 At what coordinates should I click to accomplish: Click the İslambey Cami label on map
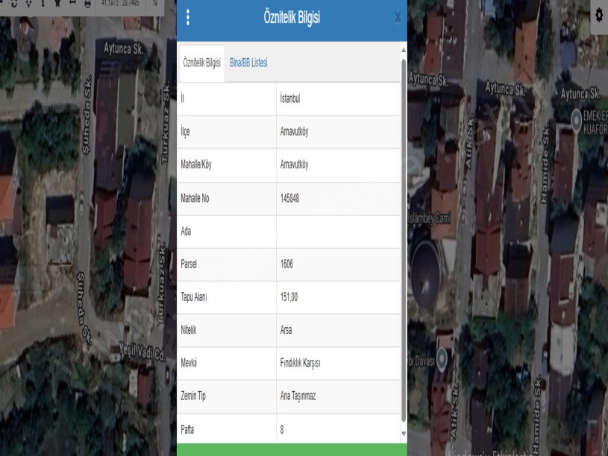pyautogui.click(x=431, y=219)
